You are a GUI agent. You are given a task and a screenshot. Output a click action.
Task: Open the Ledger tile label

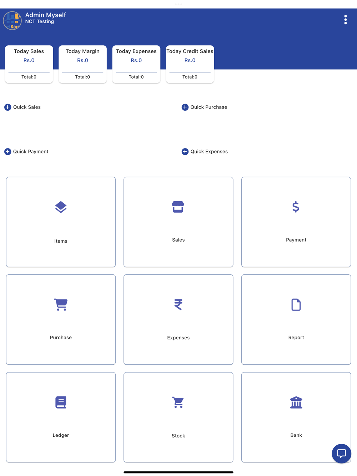click(x=61, y=435)
